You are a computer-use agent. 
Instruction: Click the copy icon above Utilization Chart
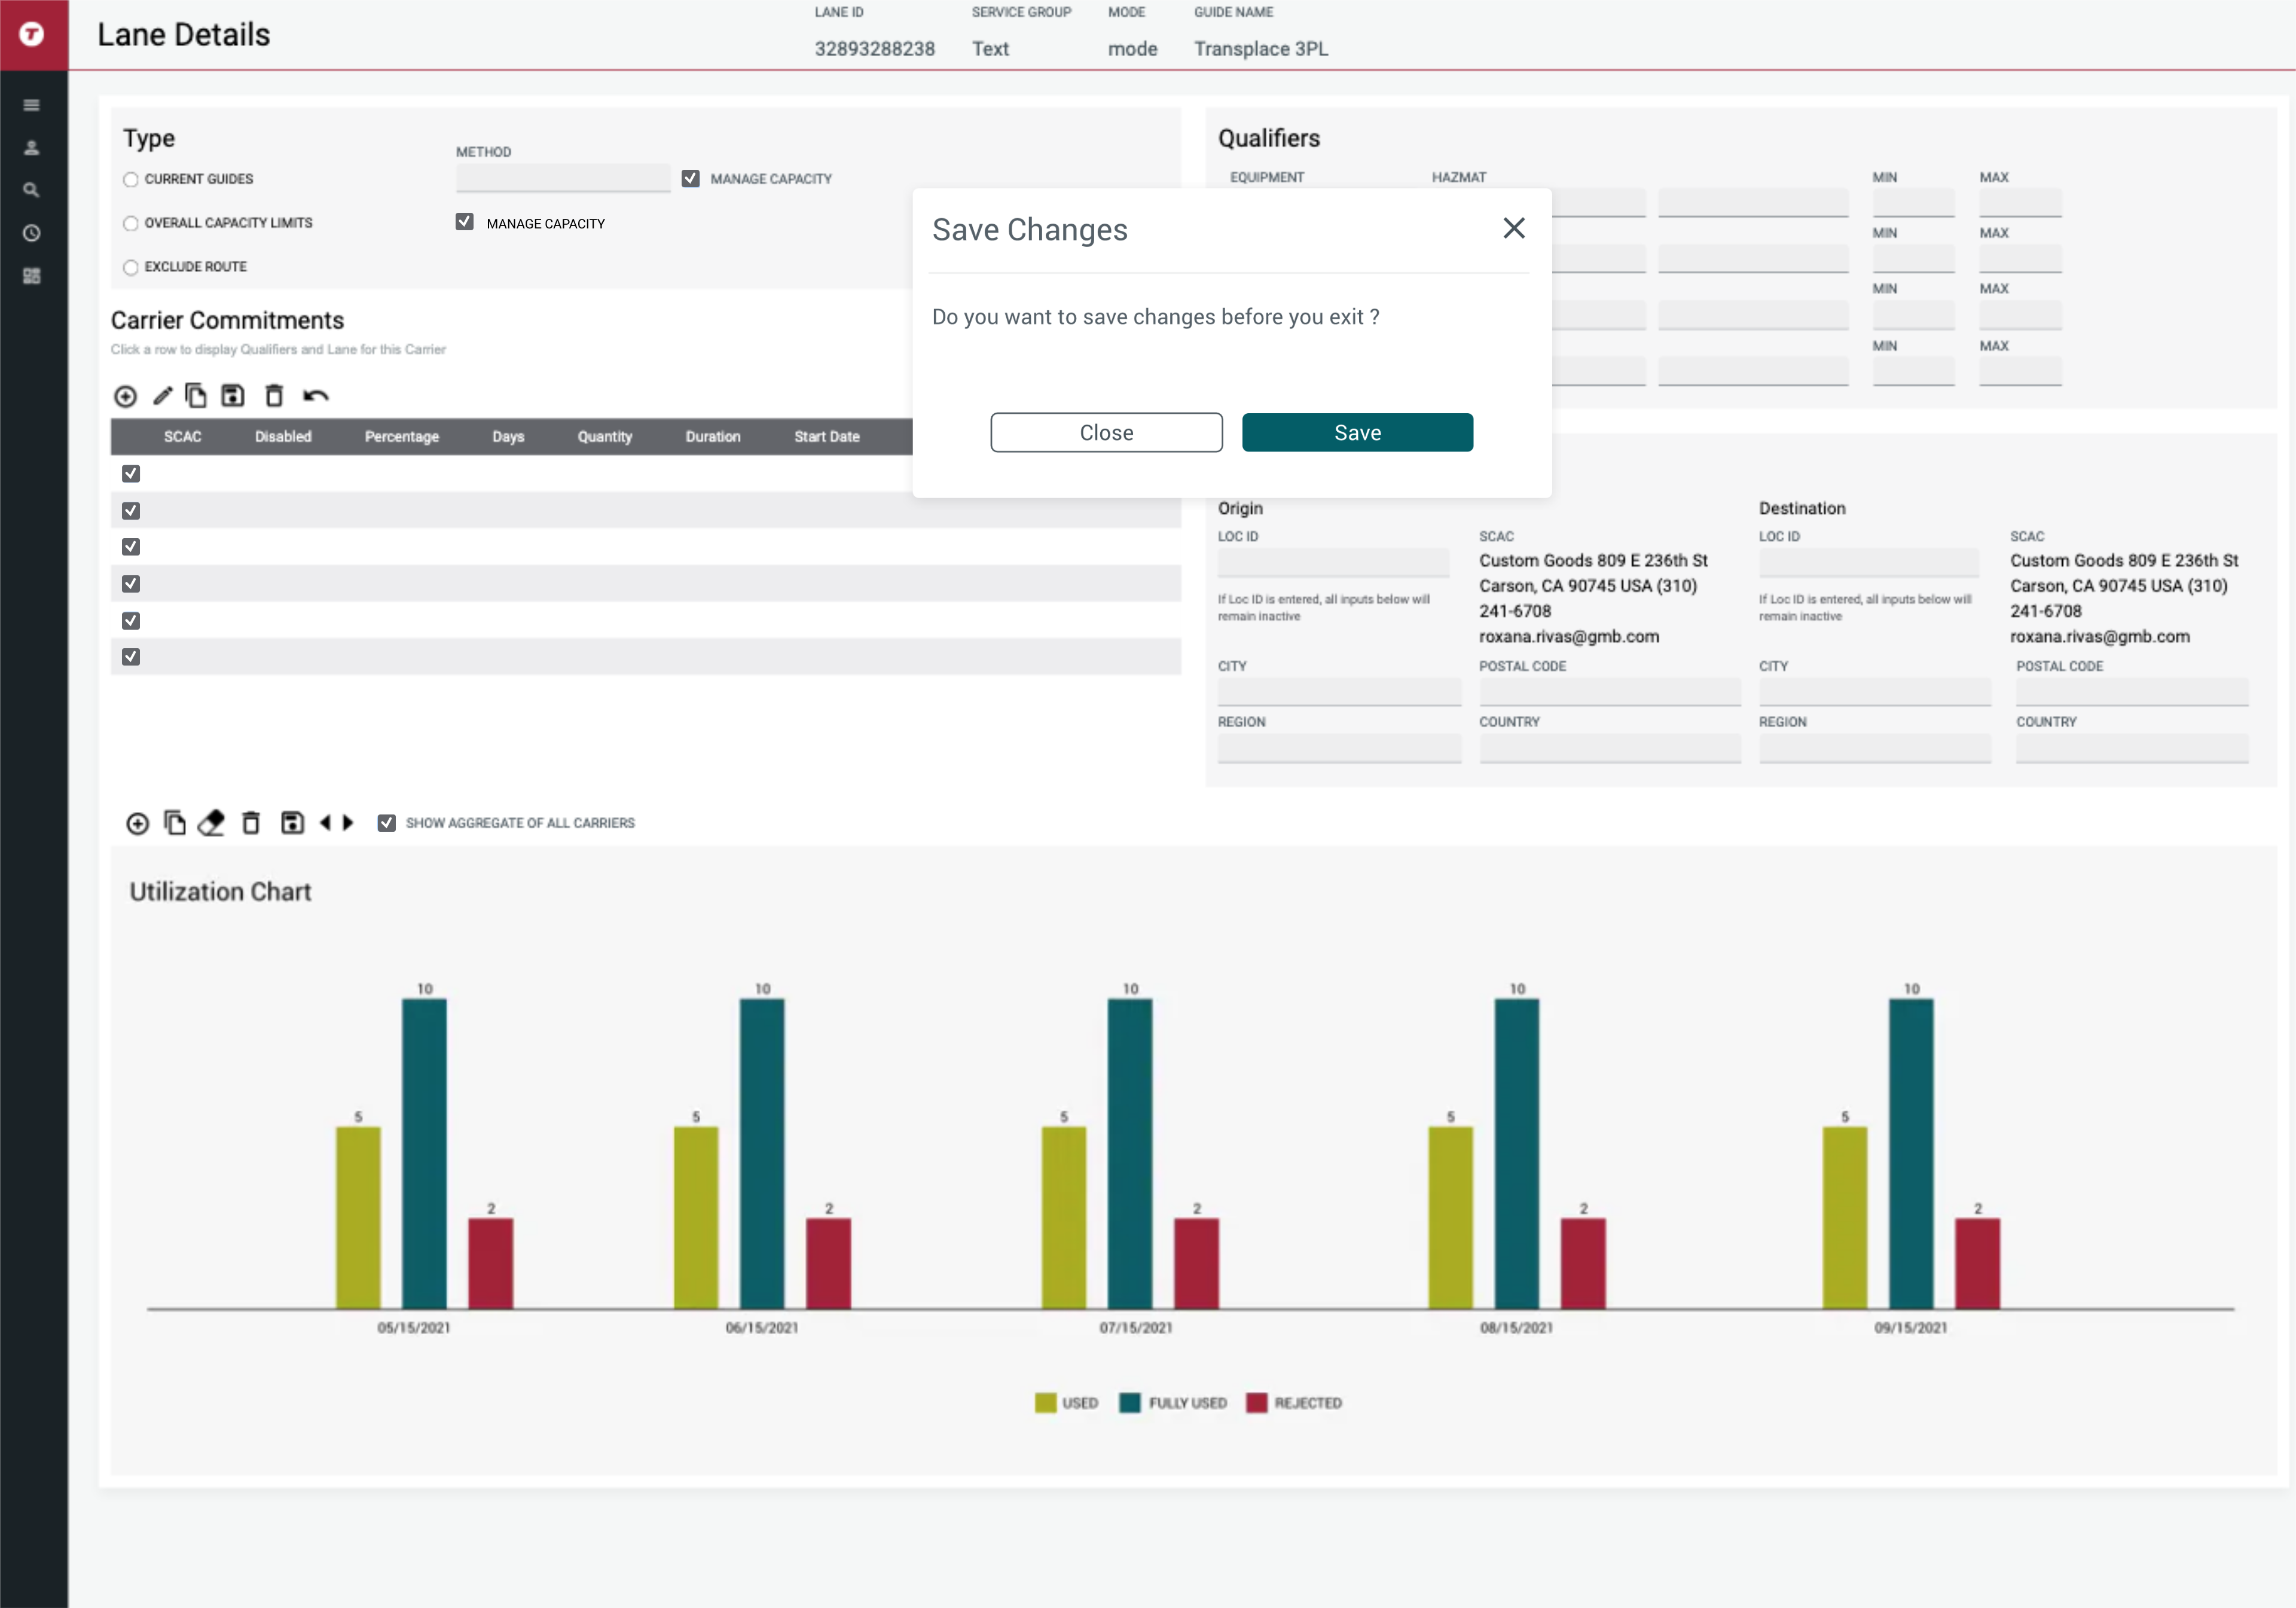[175, 822]
